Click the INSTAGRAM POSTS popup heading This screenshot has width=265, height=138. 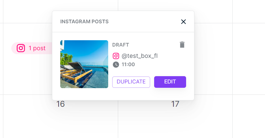[x=84, y=22]
